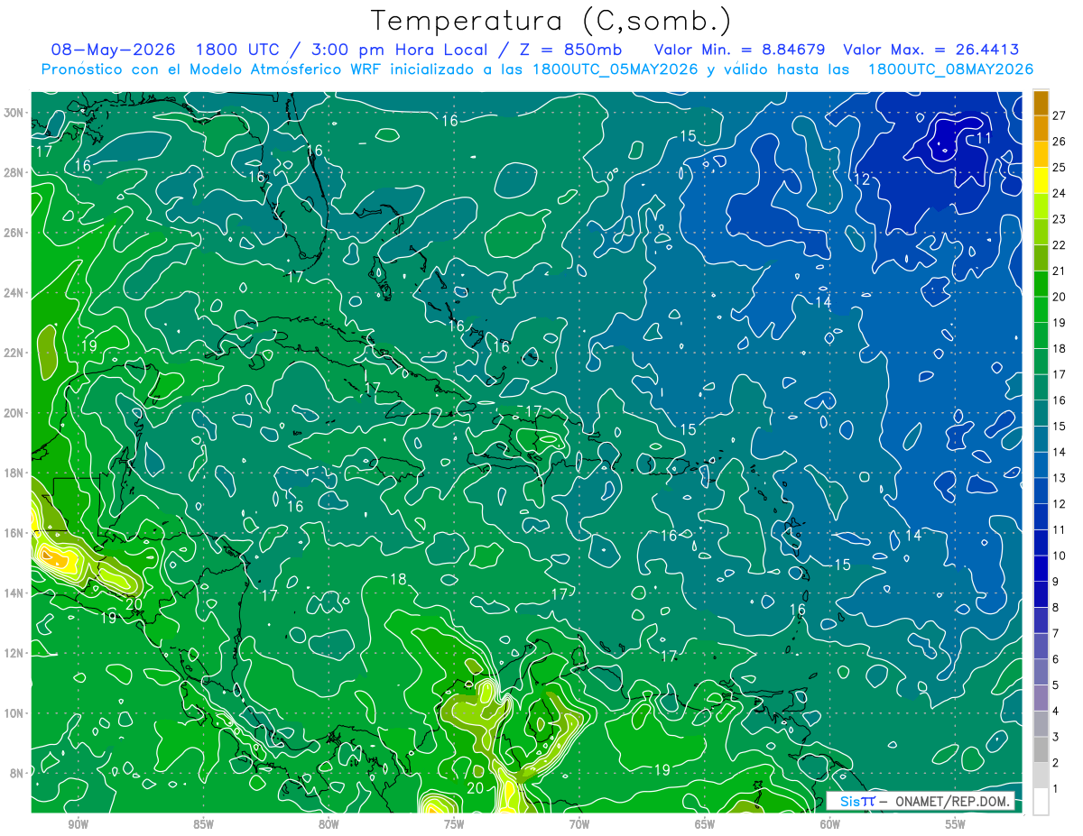The width and height of the screenshot is (1083, 836).
Task: Click the 27 degree swatch in the color legend
Action: [1041, 103]
